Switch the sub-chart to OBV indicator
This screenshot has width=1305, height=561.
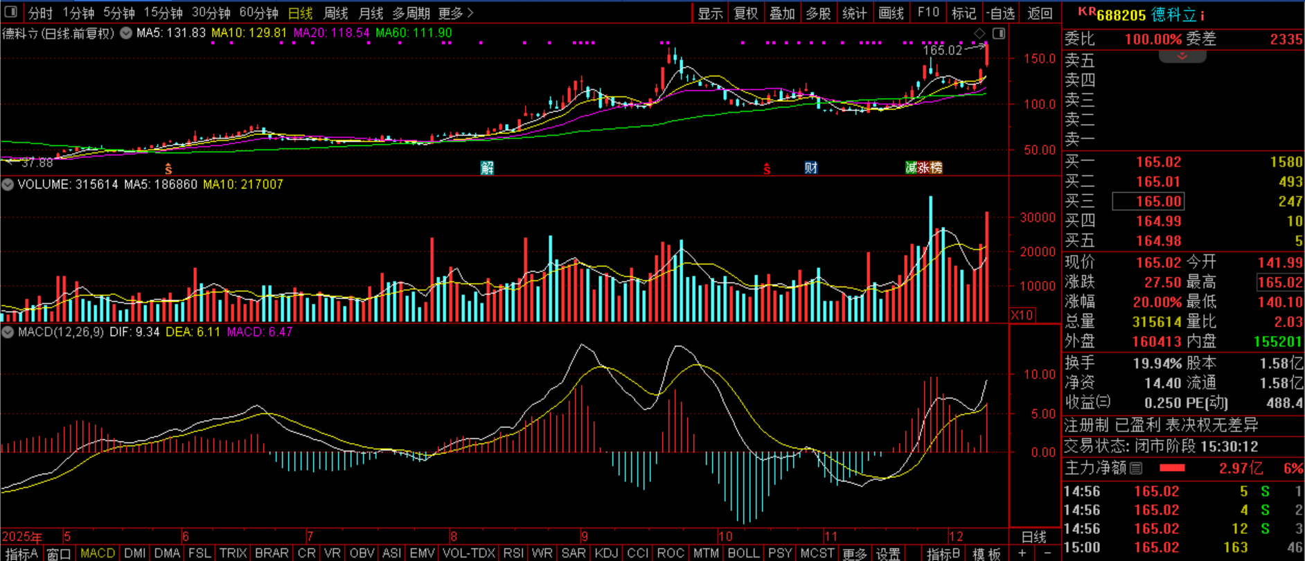tap(362, 553)
